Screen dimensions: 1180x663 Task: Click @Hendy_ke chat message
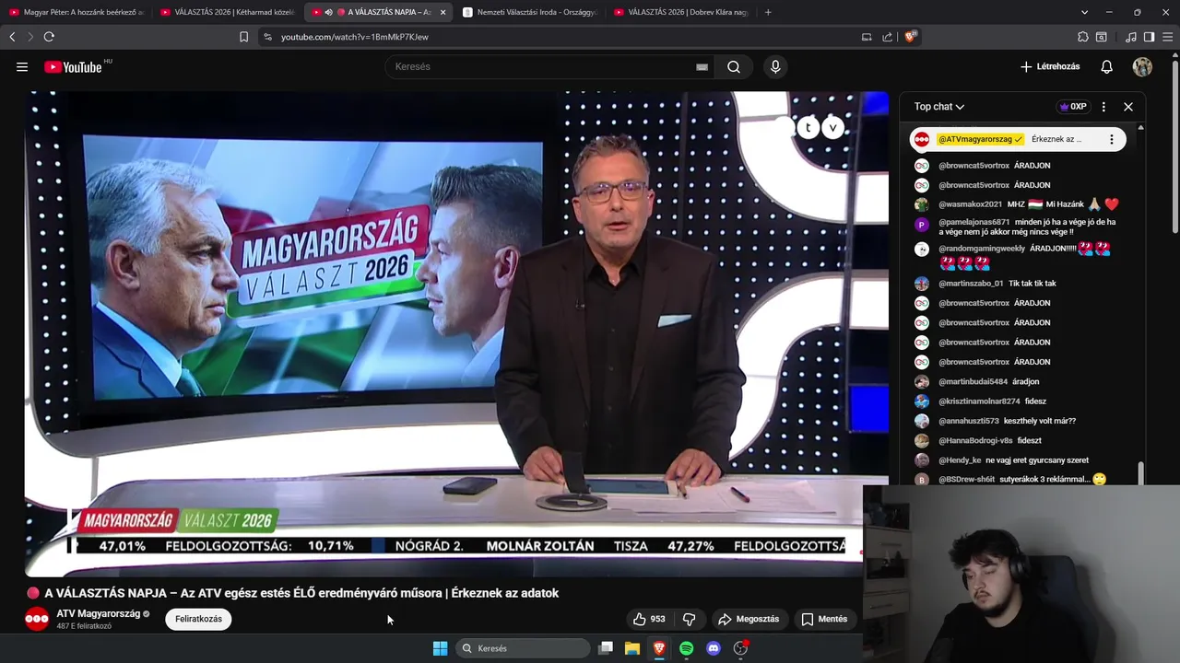coord(1021,460)
